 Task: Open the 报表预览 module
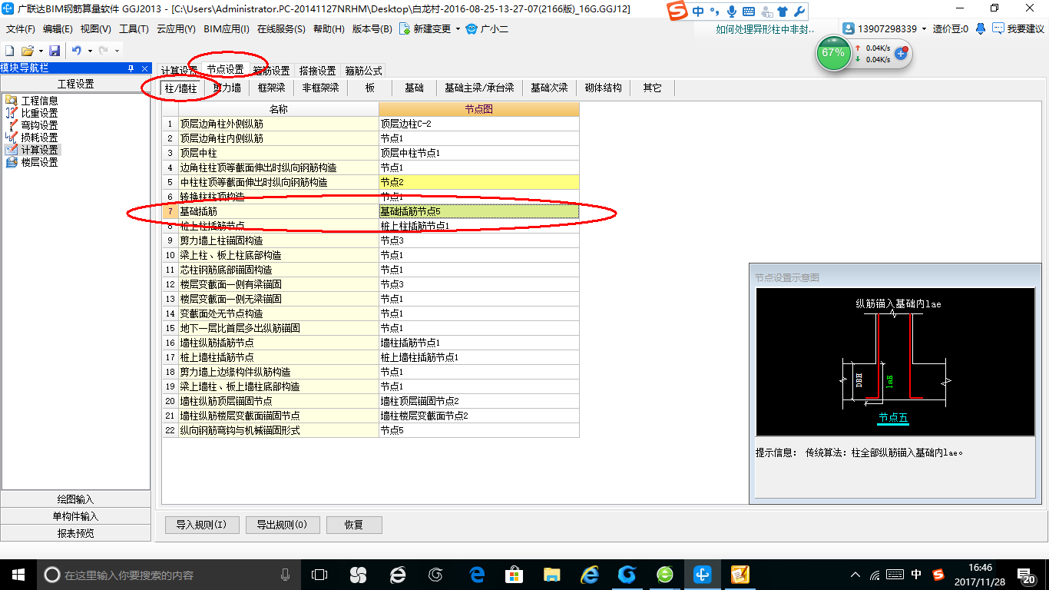(75, 533)
